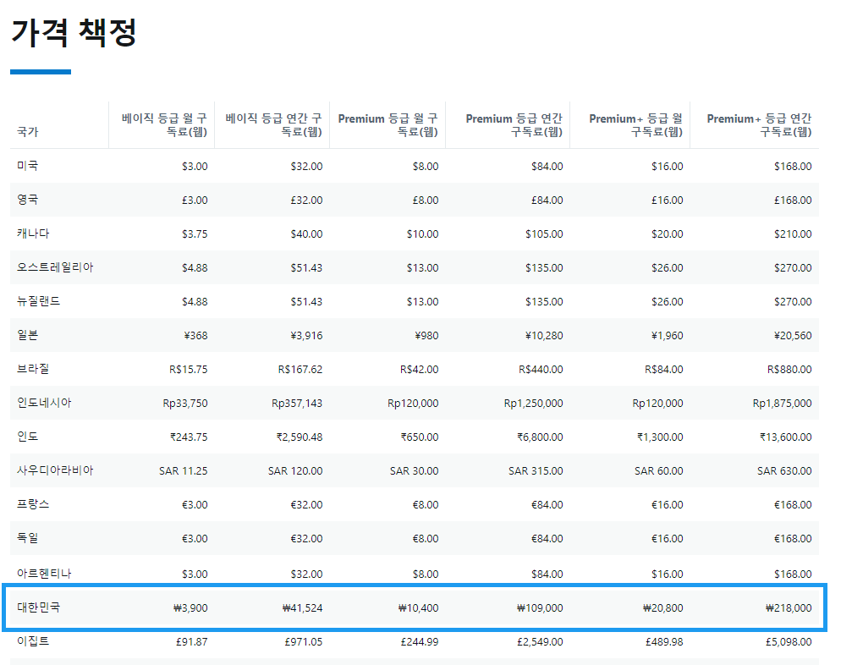Click the 베이직 등급 연간 구독료(웹) header
The height and width of the screenshot is (665, 841).
(x=273, y=125)
